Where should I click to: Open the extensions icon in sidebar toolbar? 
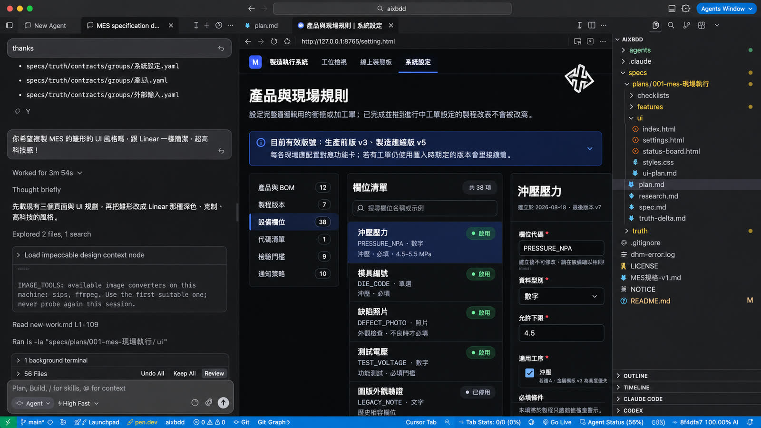(702, 25)
